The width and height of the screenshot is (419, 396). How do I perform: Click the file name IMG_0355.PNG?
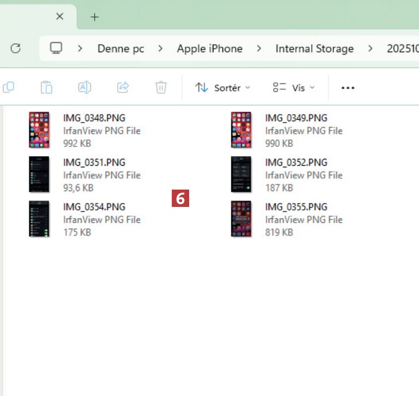(x=296, y=207)
